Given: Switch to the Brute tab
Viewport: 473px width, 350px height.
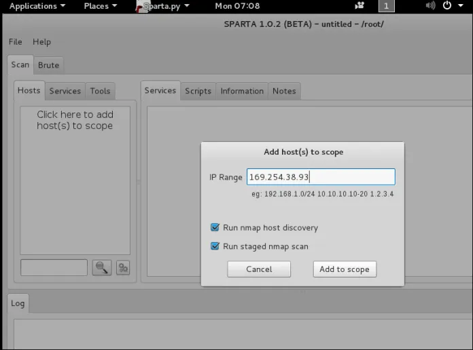Looking at the screenshot, I should pos(48,65).
